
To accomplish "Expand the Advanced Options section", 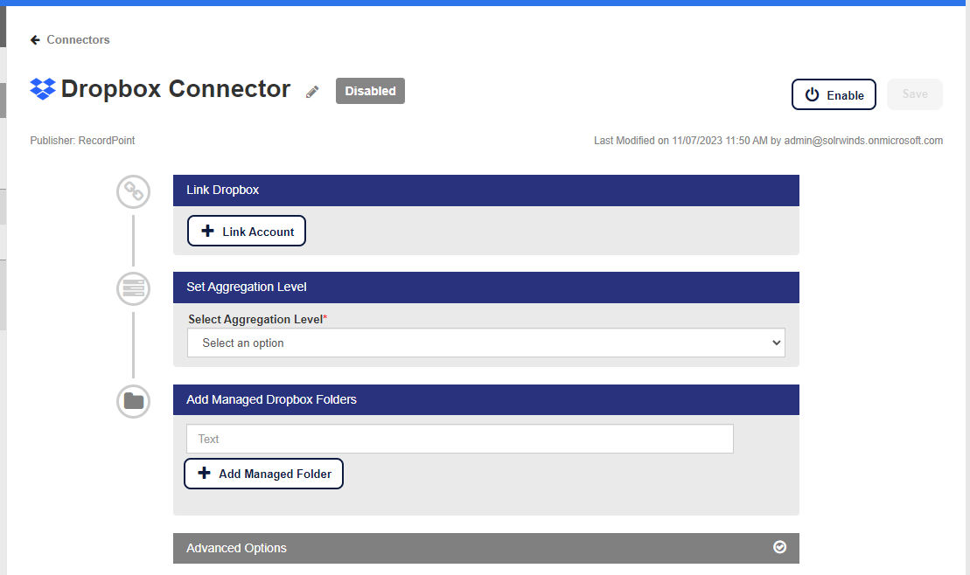I will click(485, 549).
